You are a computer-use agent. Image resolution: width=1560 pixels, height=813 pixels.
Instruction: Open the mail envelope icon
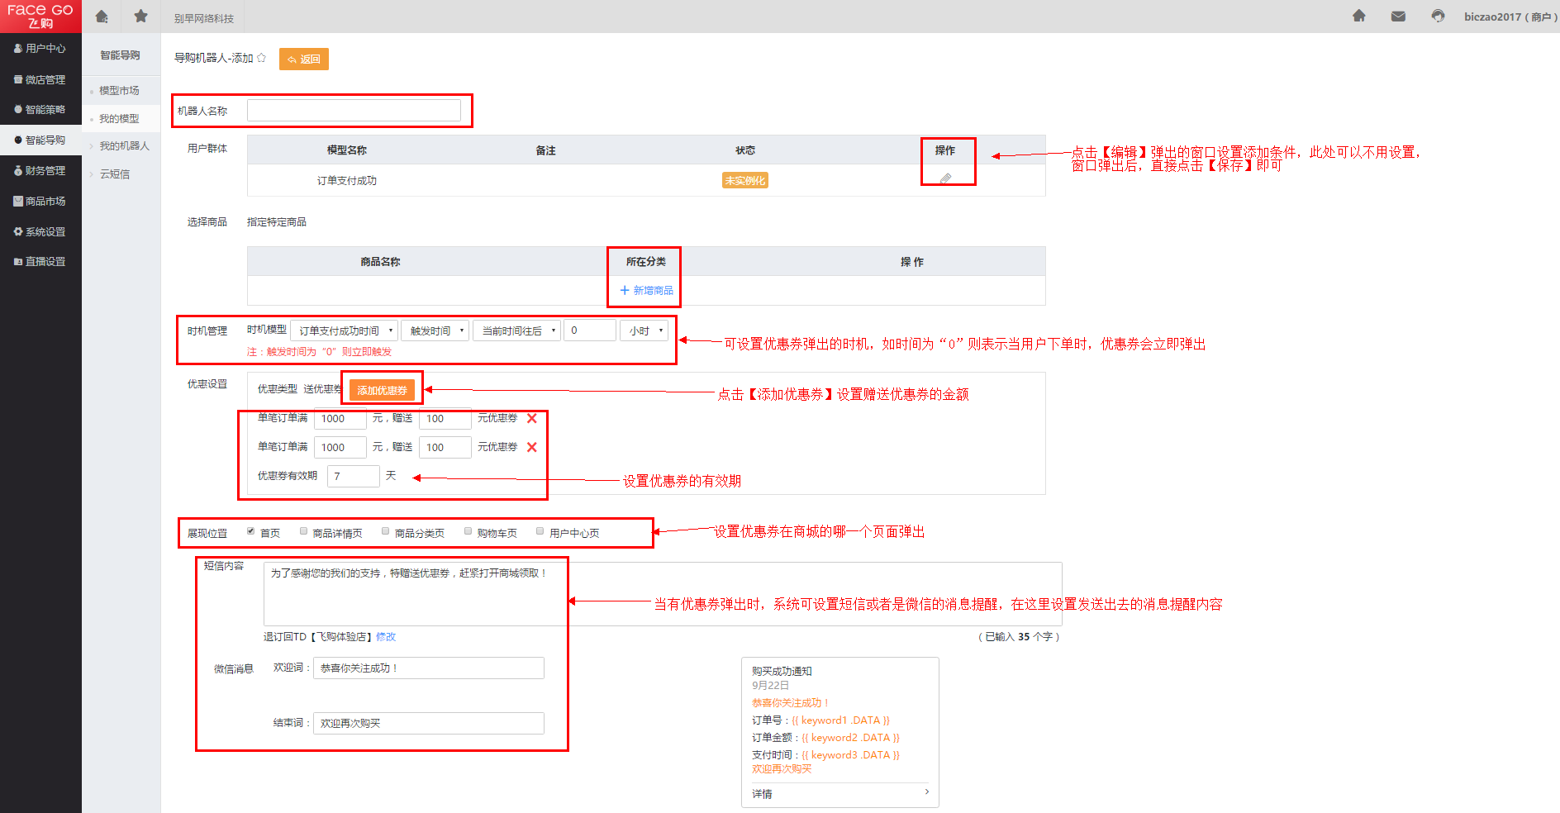point(1398,17)
